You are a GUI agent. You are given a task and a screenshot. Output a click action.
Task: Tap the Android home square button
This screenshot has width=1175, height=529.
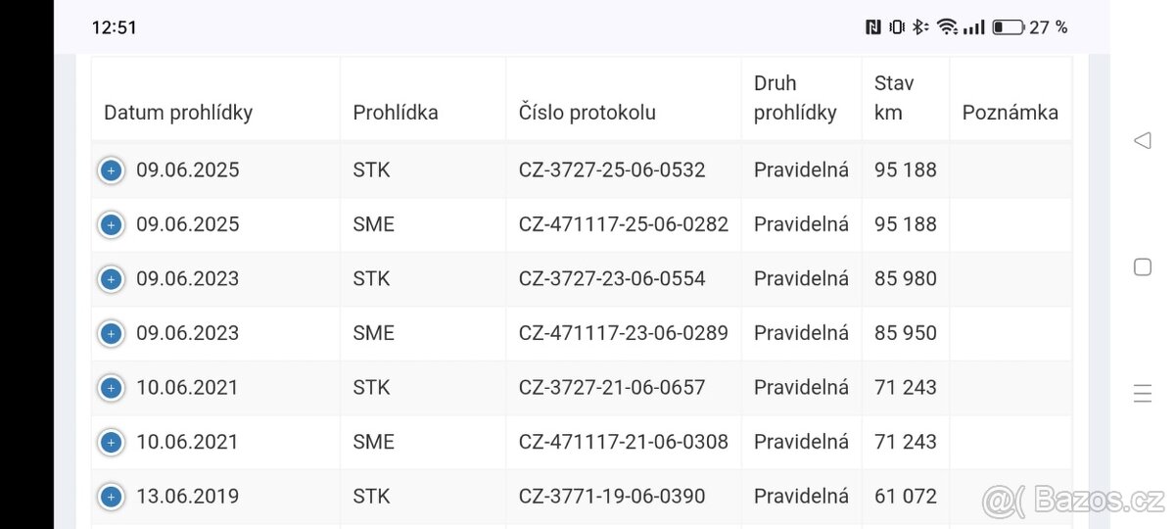tap(1142, 267)
